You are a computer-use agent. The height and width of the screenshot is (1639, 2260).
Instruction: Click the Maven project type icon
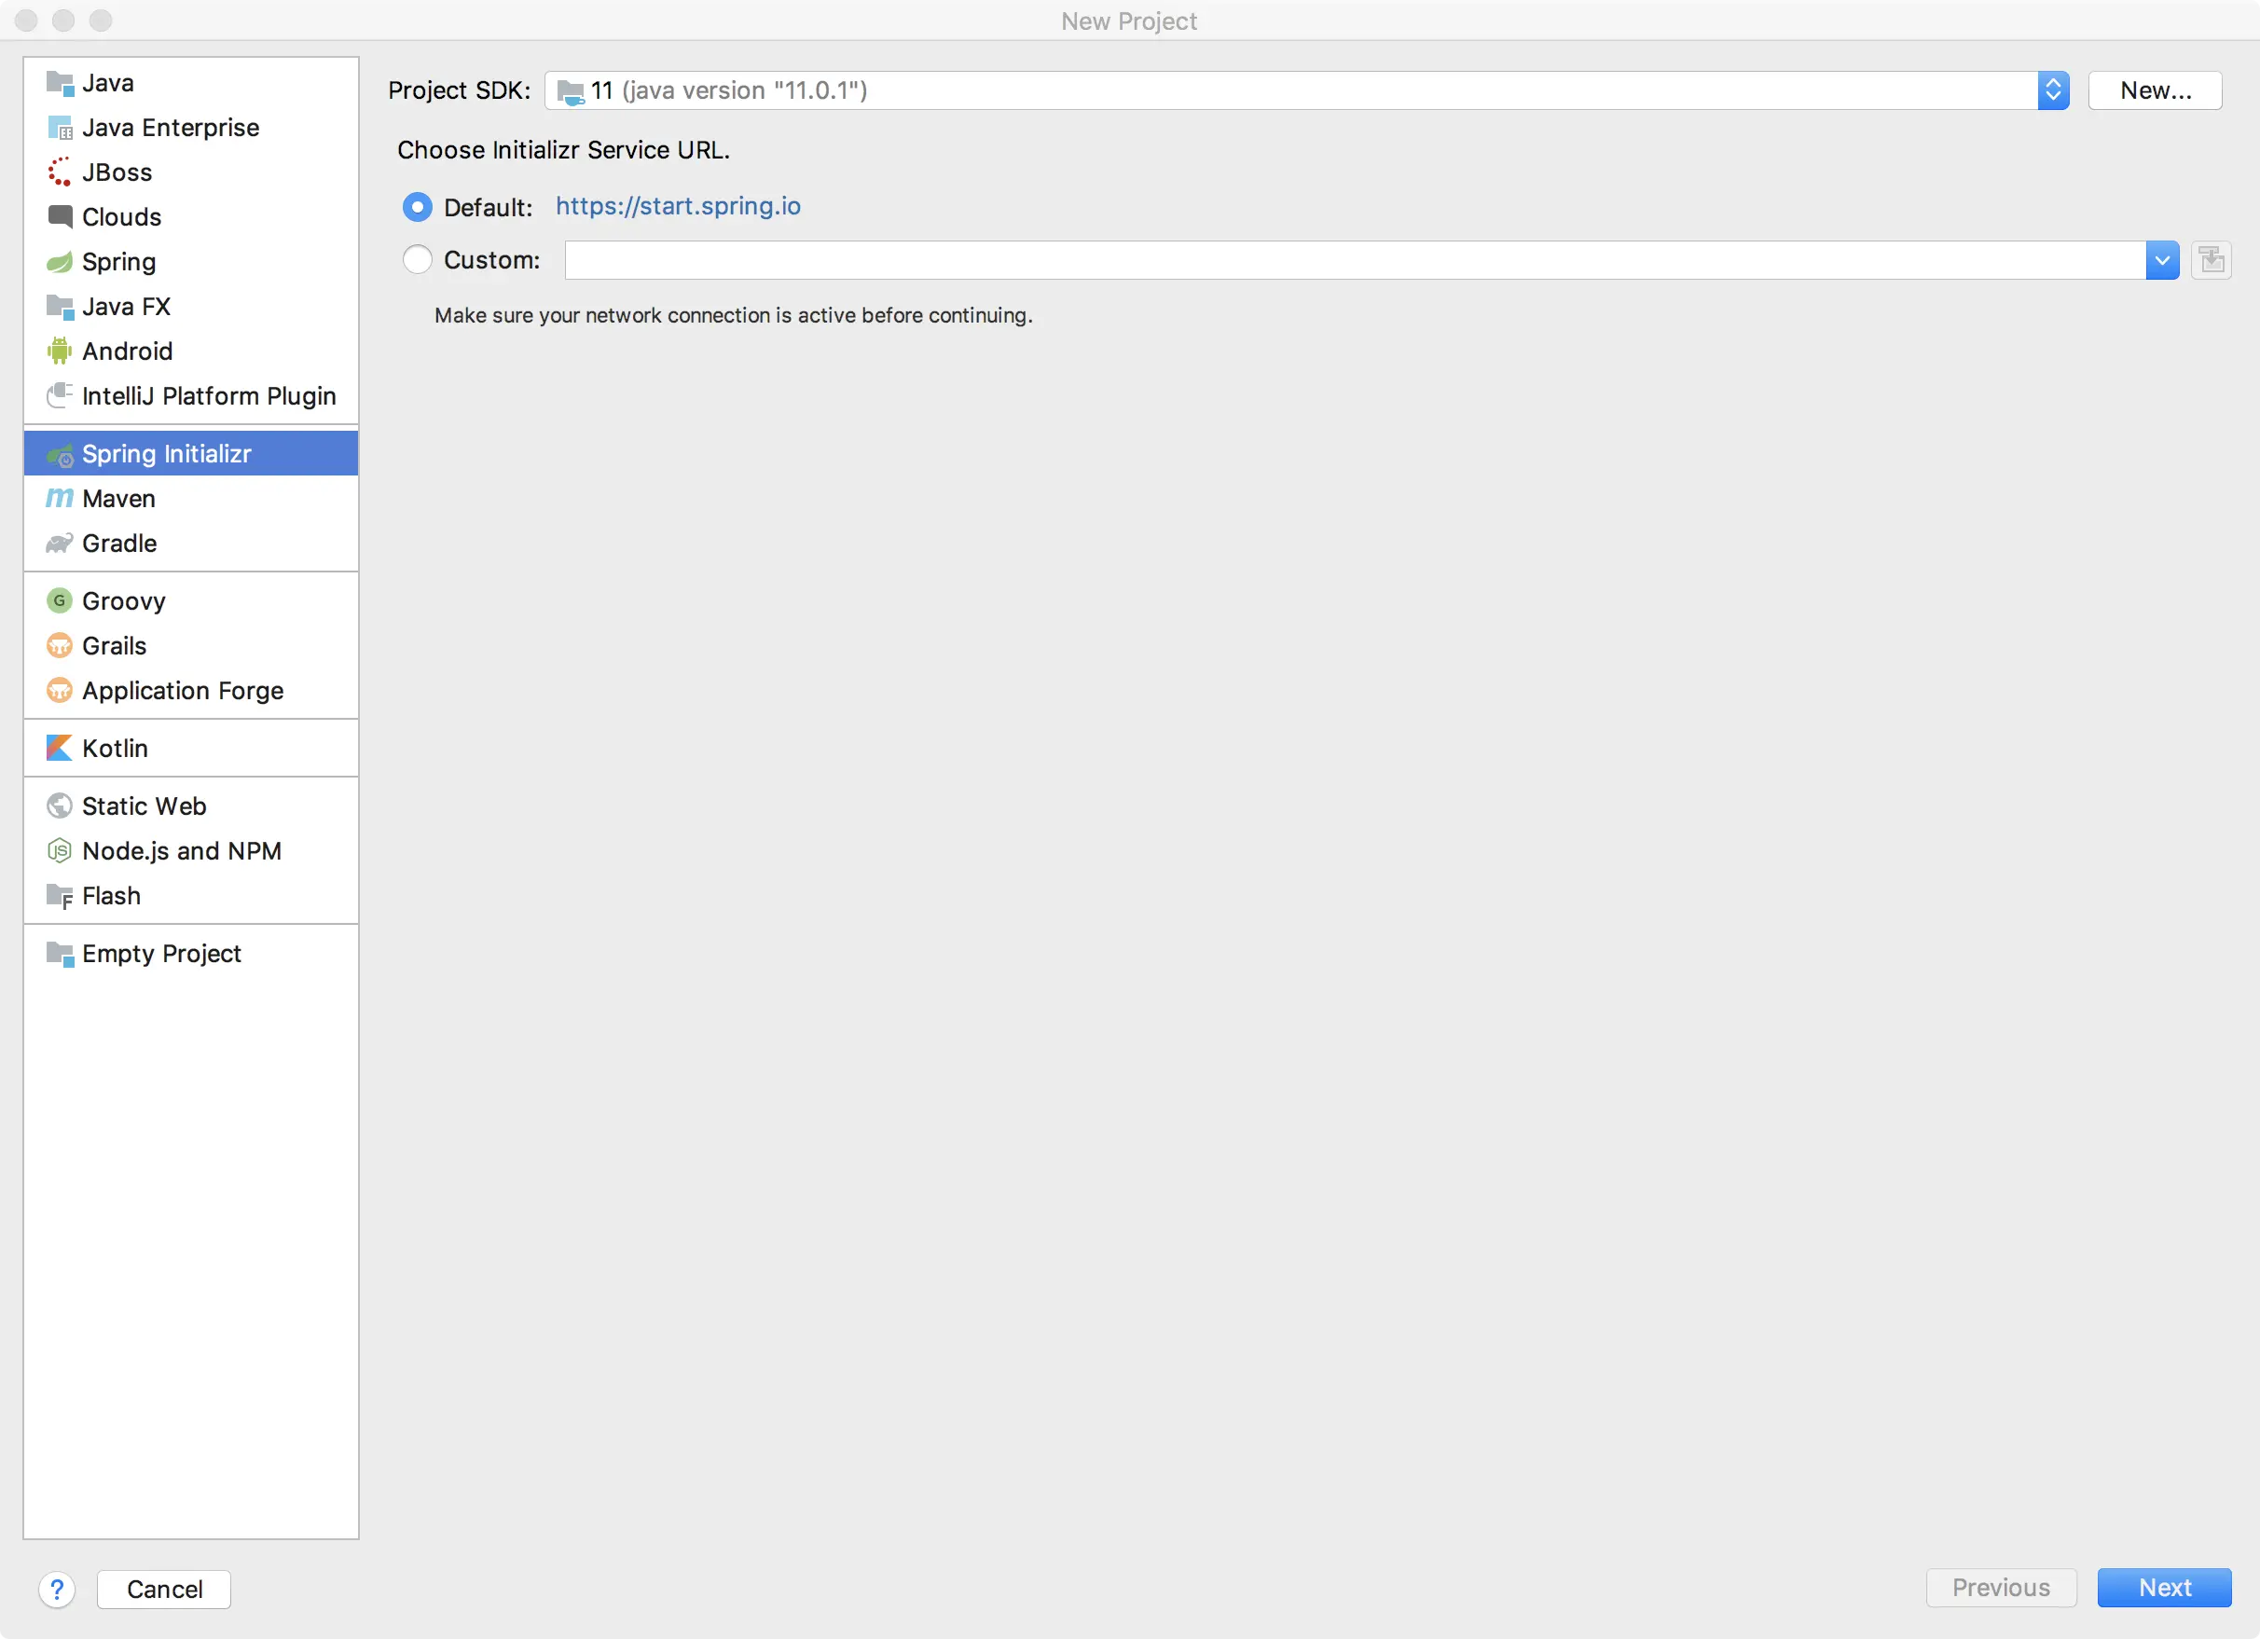60,498
